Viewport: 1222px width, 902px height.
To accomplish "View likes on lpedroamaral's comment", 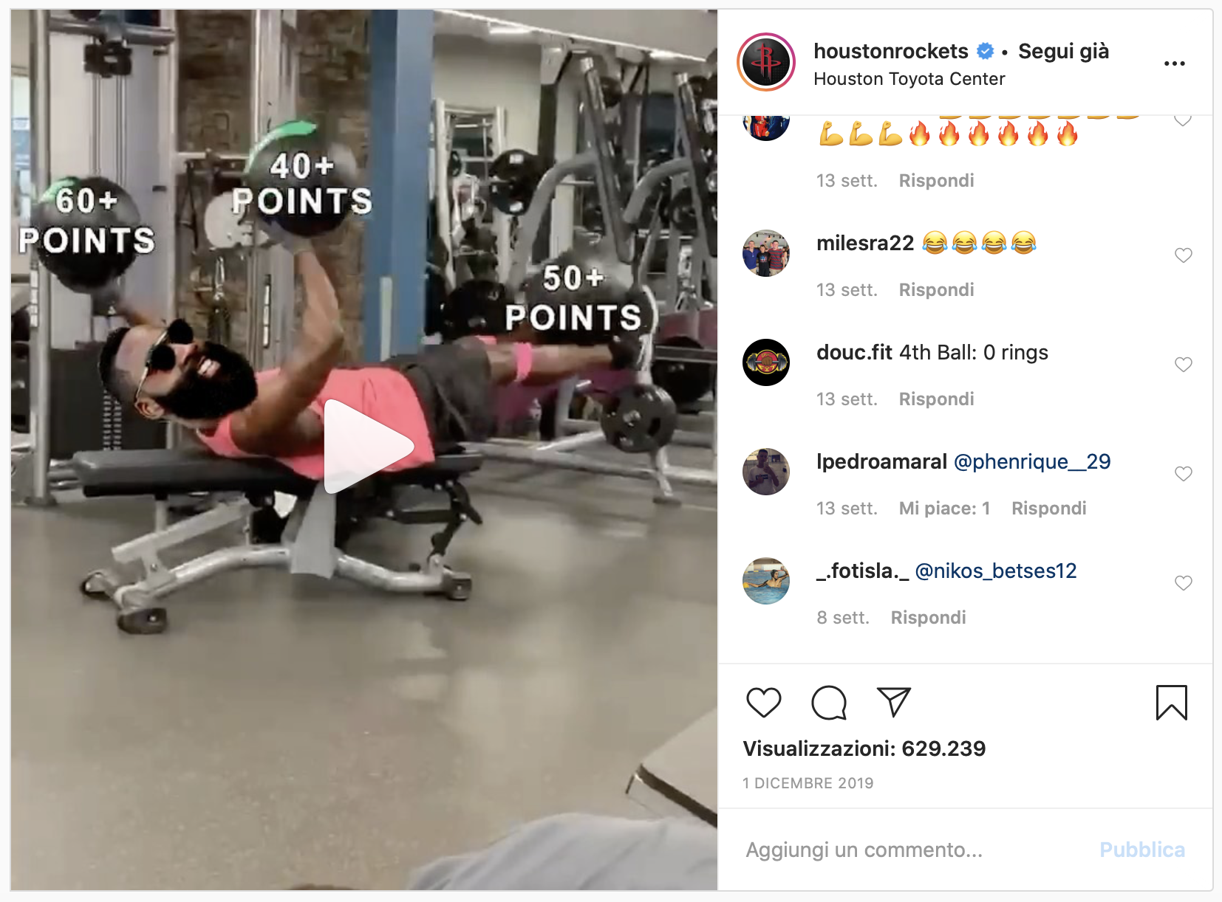I will coord(944,509).
